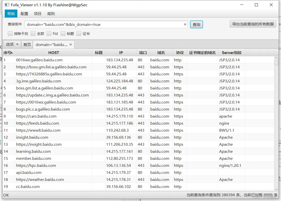Click the Server指纹 column header

pos(231,53)
